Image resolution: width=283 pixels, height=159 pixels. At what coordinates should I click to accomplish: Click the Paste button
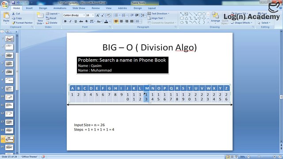pyautogui.click(x=6, y=18)
